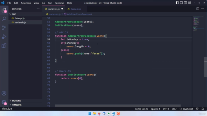Open the File menu

click(9, 3)
